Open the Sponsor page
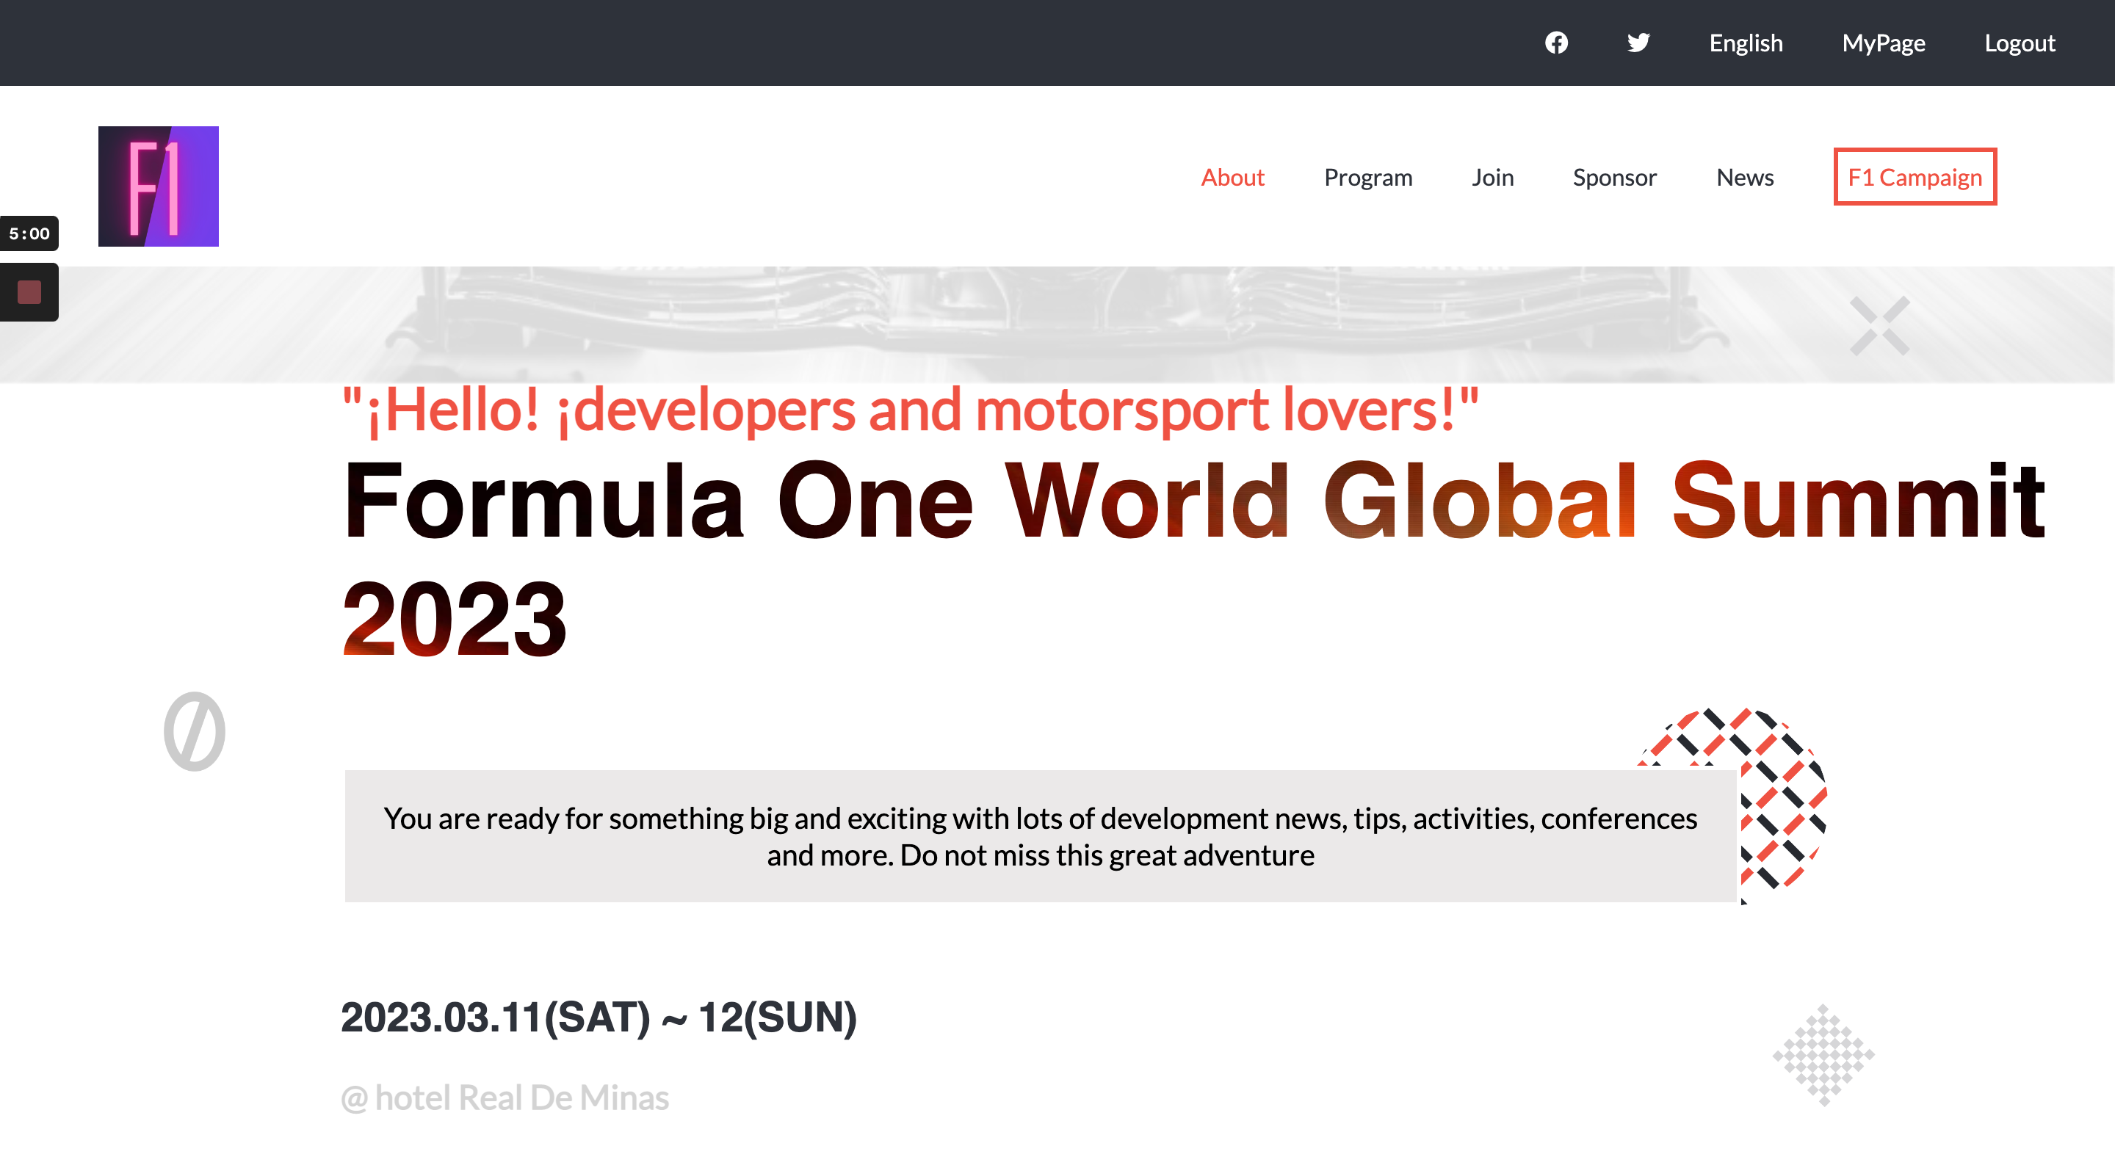The width and height of the screenshot is (2115, 1157). tap(1614, 177)
